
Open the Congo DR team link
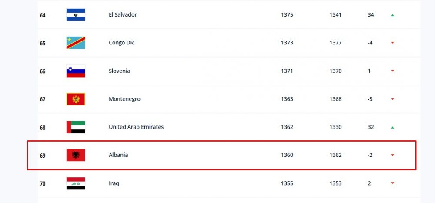121,43
